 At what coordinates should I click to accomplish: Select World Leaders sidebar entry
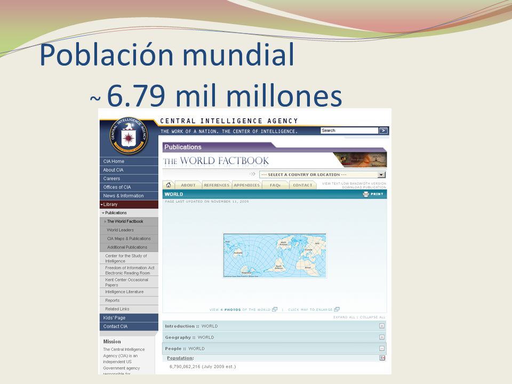(x=129, y=230)
